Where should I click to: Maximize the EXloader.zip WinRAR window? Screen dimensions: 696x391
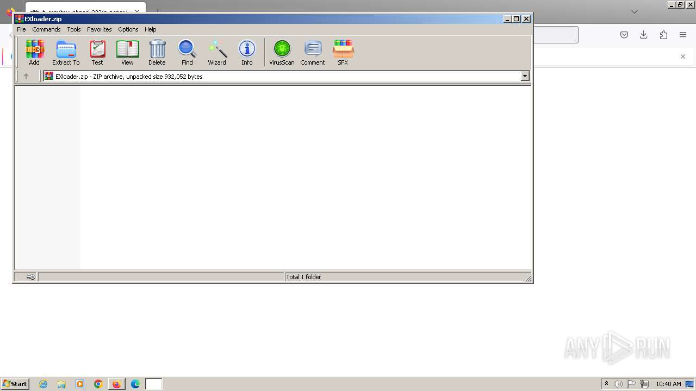pos(517,18)
